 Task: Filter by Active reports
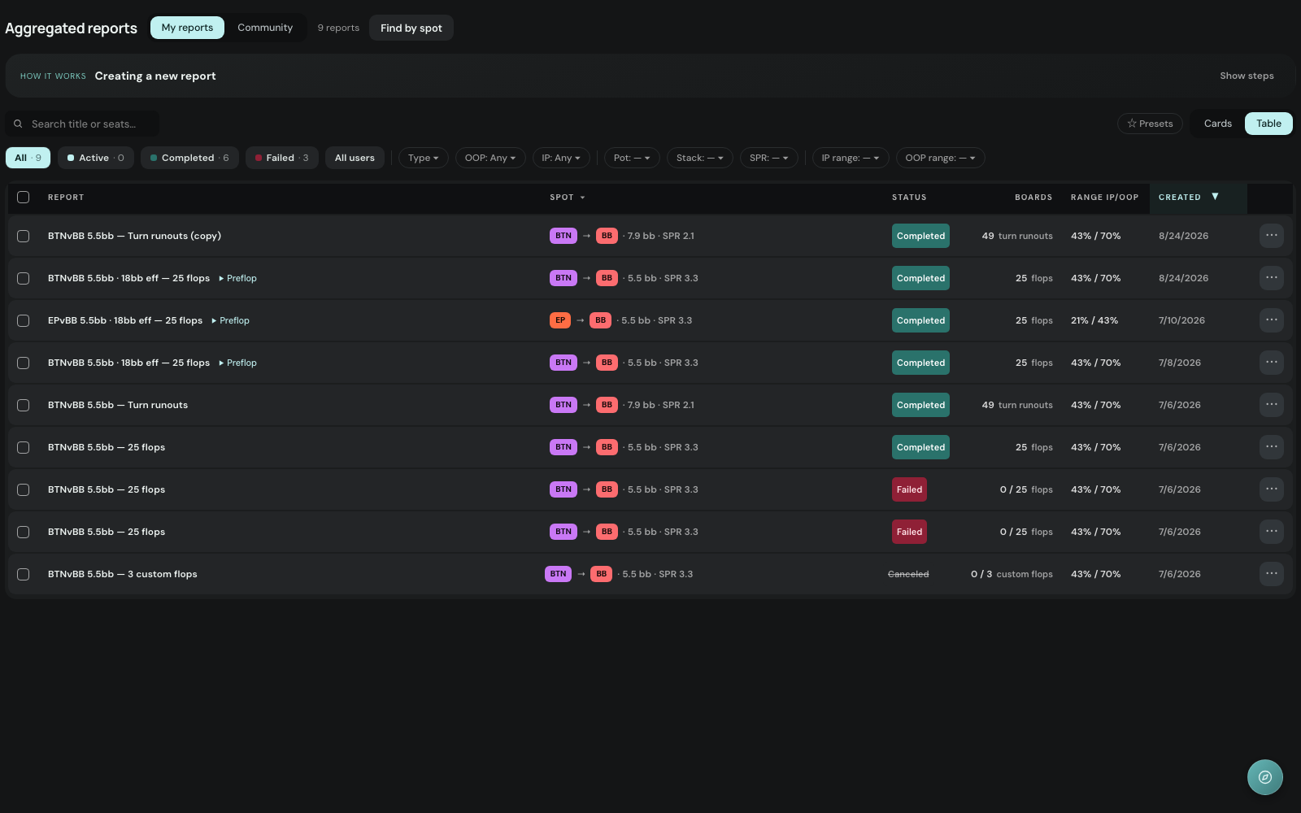click(x=96, y=158)
